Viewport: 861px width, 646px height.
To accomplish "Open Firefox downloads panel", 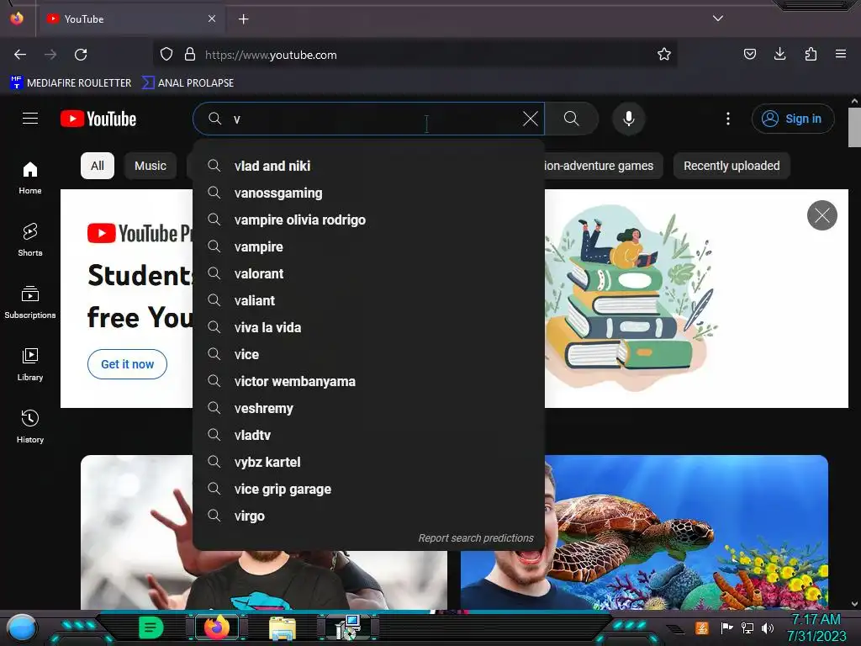I will [779, 54].
